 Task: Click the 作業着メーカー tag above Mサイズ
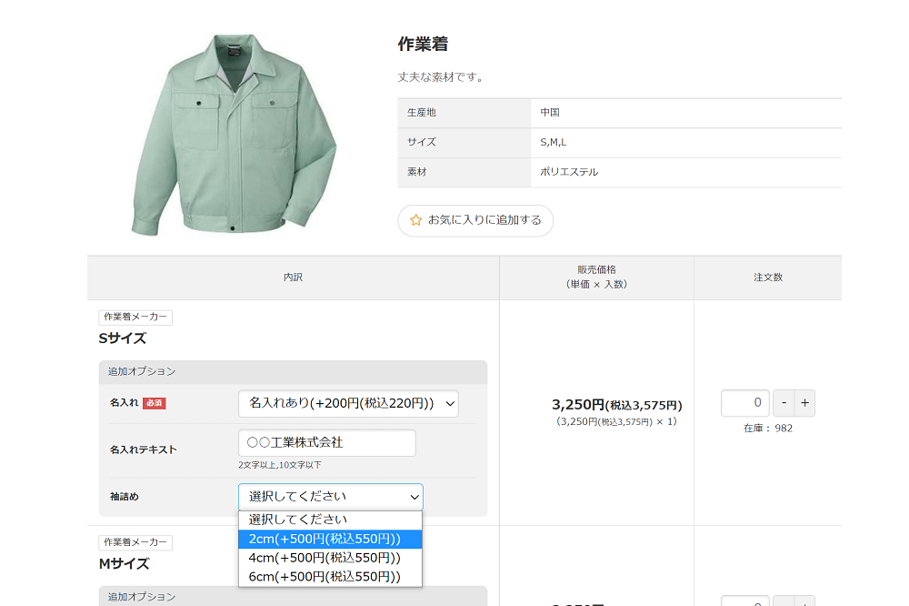135,542
